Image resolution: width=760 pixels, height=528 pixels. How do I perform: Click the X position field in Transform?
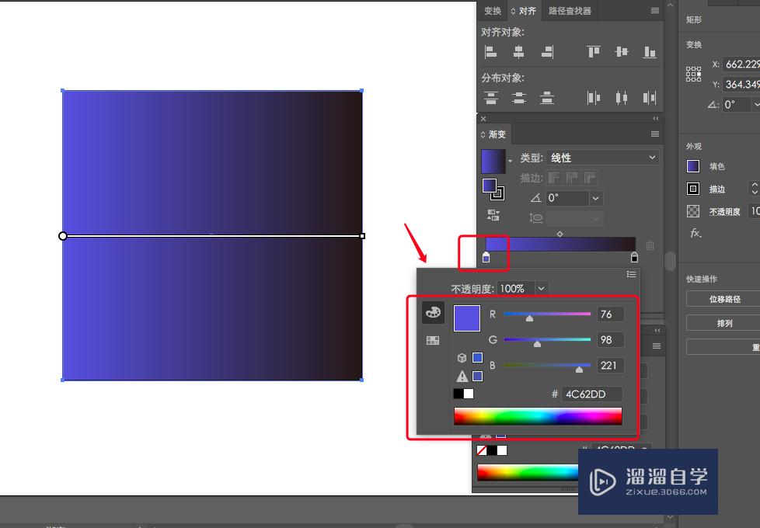click(x=741, y=64)
